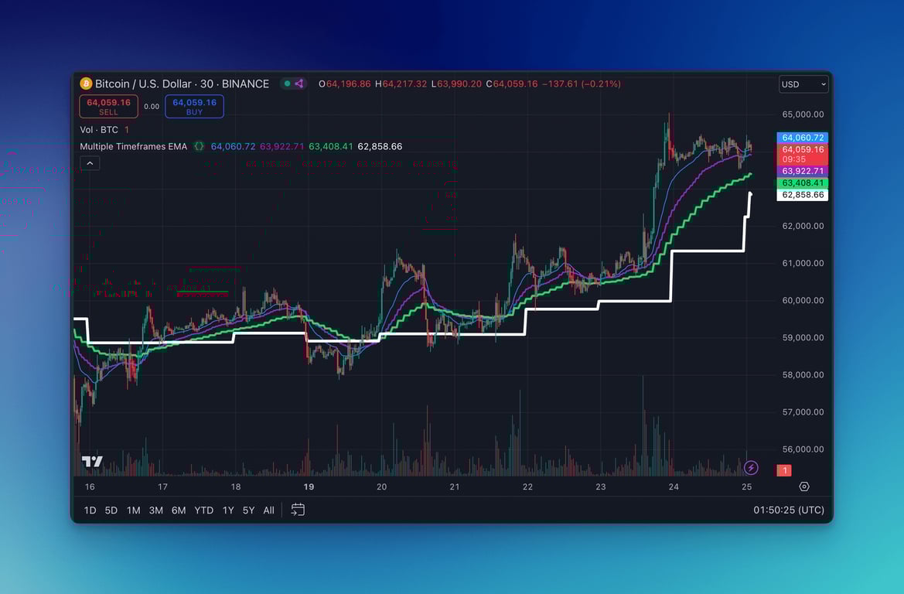The width and height of the screenshot is (904, 594).
Task: Click the TradingView logo on chart
Action: (x=92, y=462)
